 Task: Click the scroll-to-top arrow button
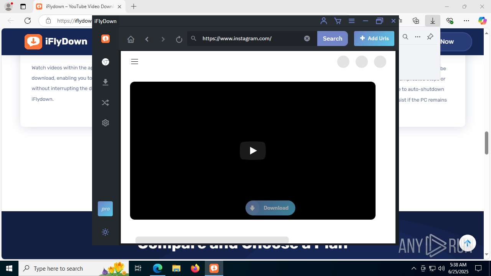[x=467, y=243]
